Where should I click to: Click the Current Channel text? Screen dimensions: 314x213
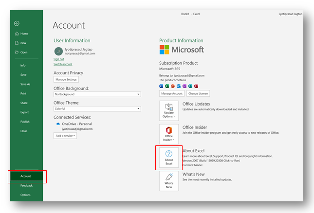[192, 165]
